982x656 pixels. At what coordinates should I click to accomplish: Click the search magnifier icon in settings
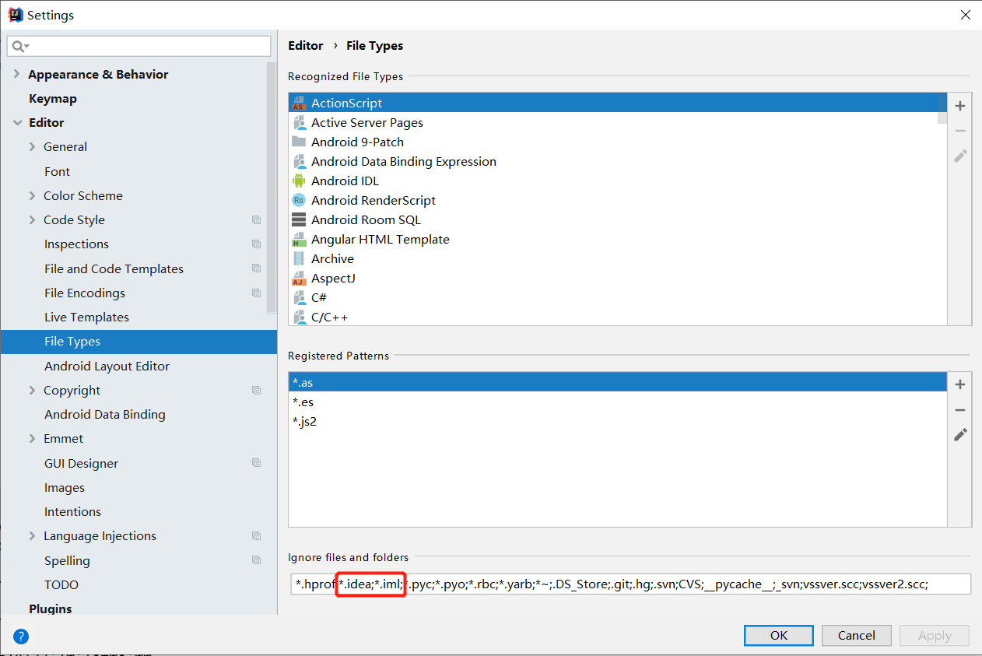point(19,47)
